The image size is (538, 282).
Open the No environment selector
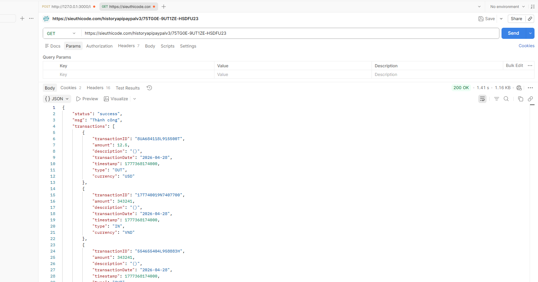[x=507, y=7]
